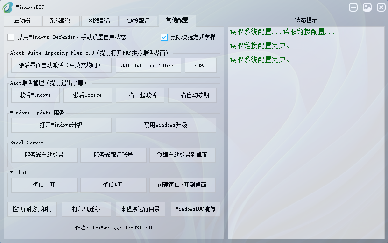Click 创建自动登录到桌面 button

tap(183, 155)
